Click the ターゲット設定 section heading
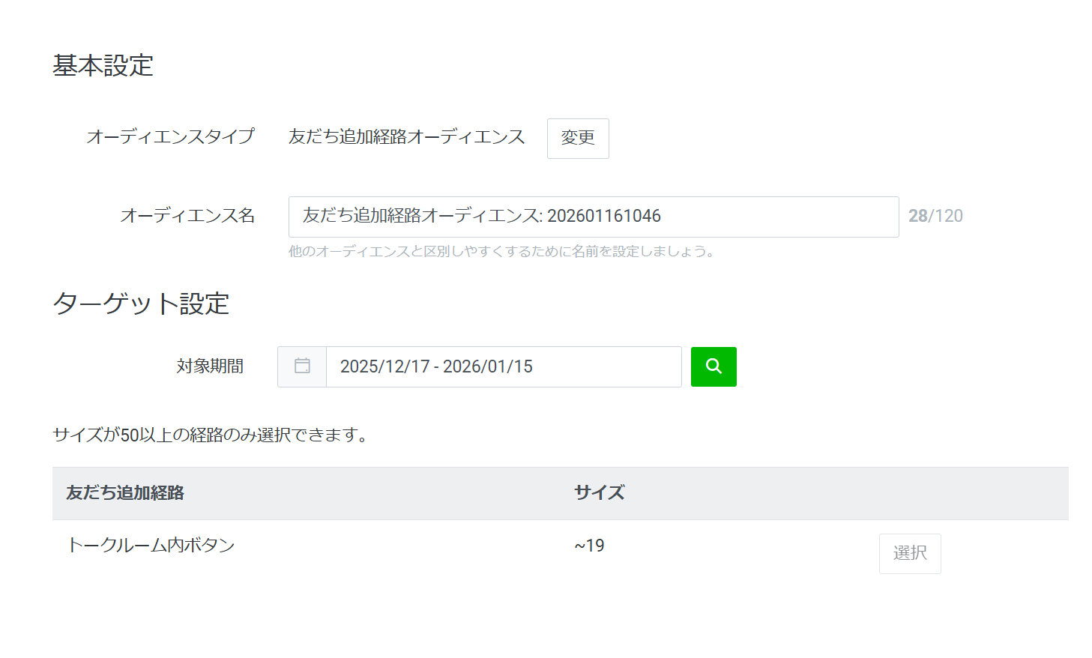 [141, 304]
